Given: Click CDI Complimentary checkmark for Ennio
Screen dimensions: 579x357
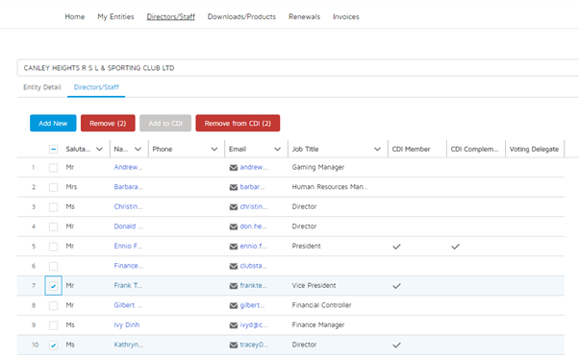Looking at the screenshot, I should point(455,247).
